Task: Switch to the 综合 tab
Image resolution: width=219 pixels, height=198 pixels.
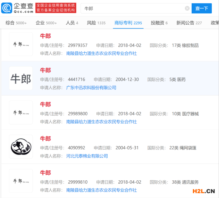Action: pos(16,23)
